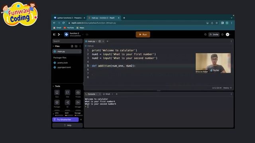This screenshot has width=255, height=143.
Task: Open the Files section three-dot menu
Action: tap(80, 46)
